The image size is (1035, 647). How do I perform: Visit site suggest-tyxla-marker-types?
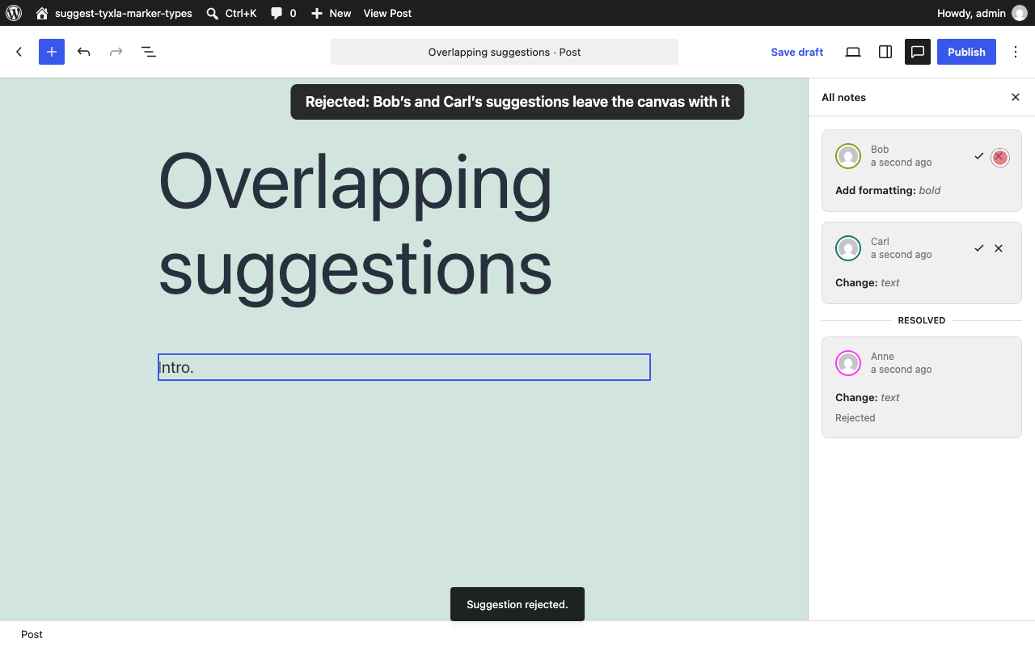(114, 13)
